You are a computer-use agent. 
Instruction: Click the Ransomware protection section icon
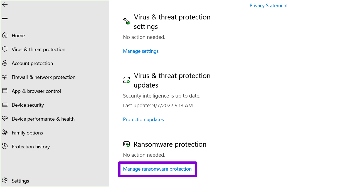point(127,144)
